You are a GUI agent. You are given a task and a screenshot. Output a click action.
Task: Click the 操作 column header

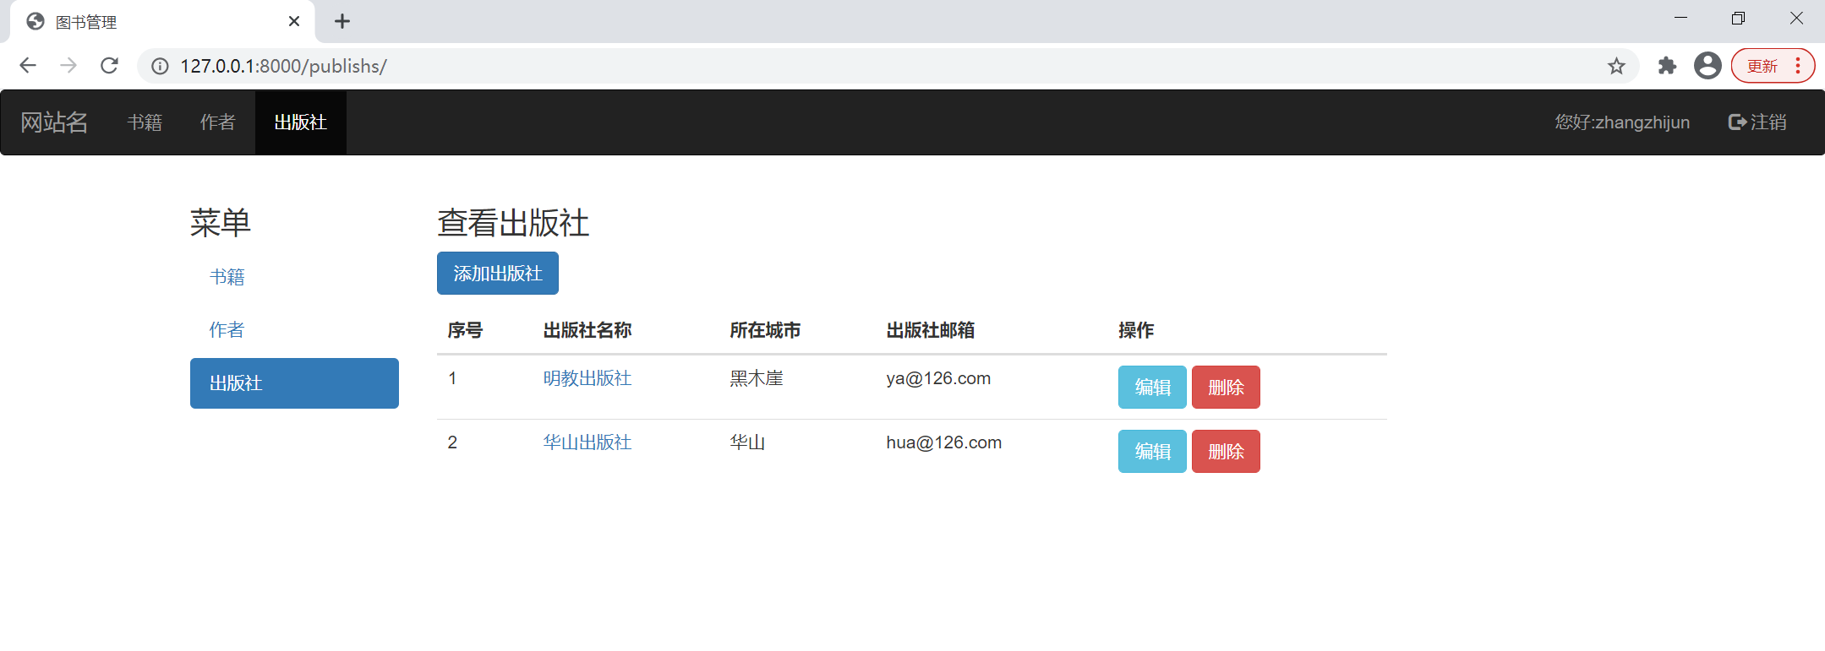pyautogui.click(x=1136, y=330)
